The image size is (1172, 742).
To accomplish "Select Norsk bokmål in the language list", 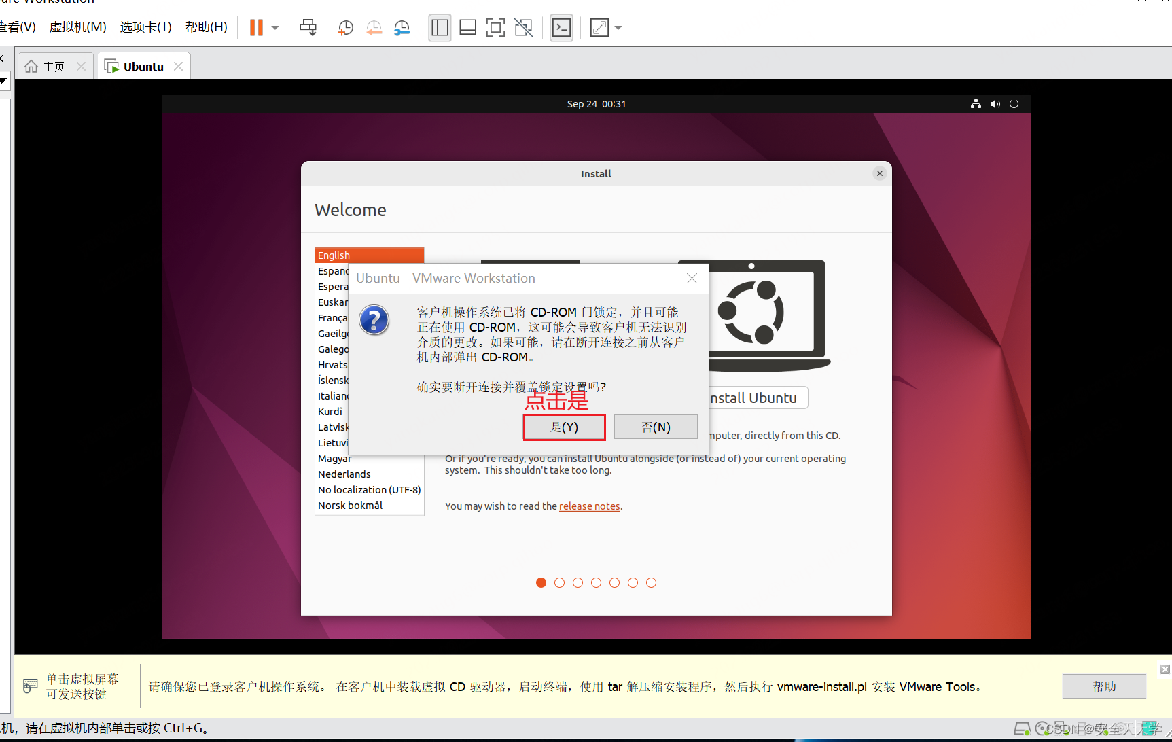I will click(x=369, y=506).
